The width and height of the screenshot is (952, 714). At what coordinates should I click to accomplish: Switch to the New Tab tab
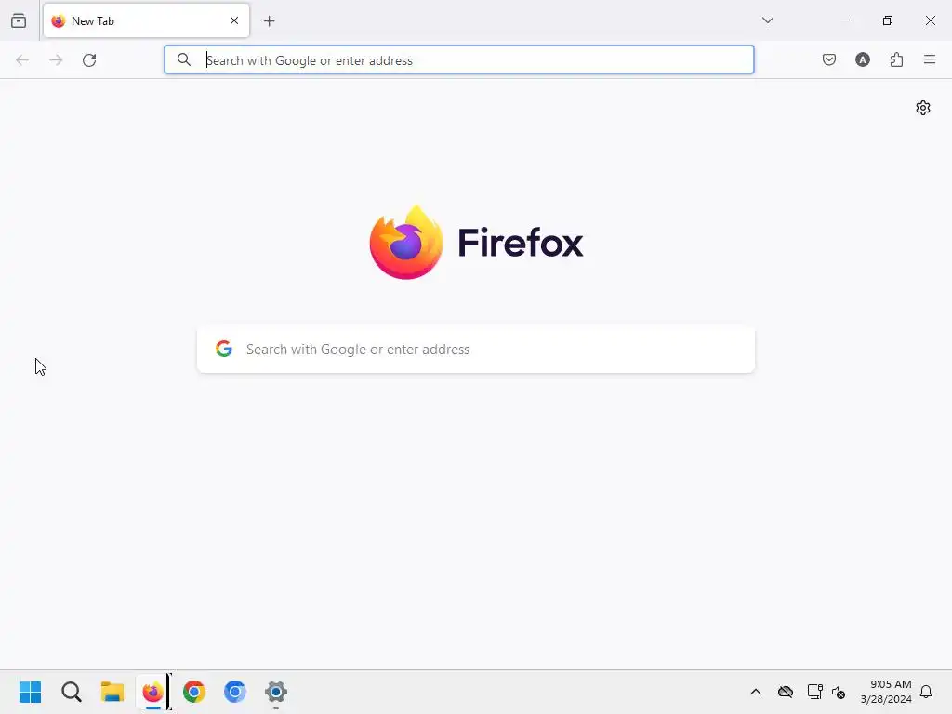click(x=146, y=20)
